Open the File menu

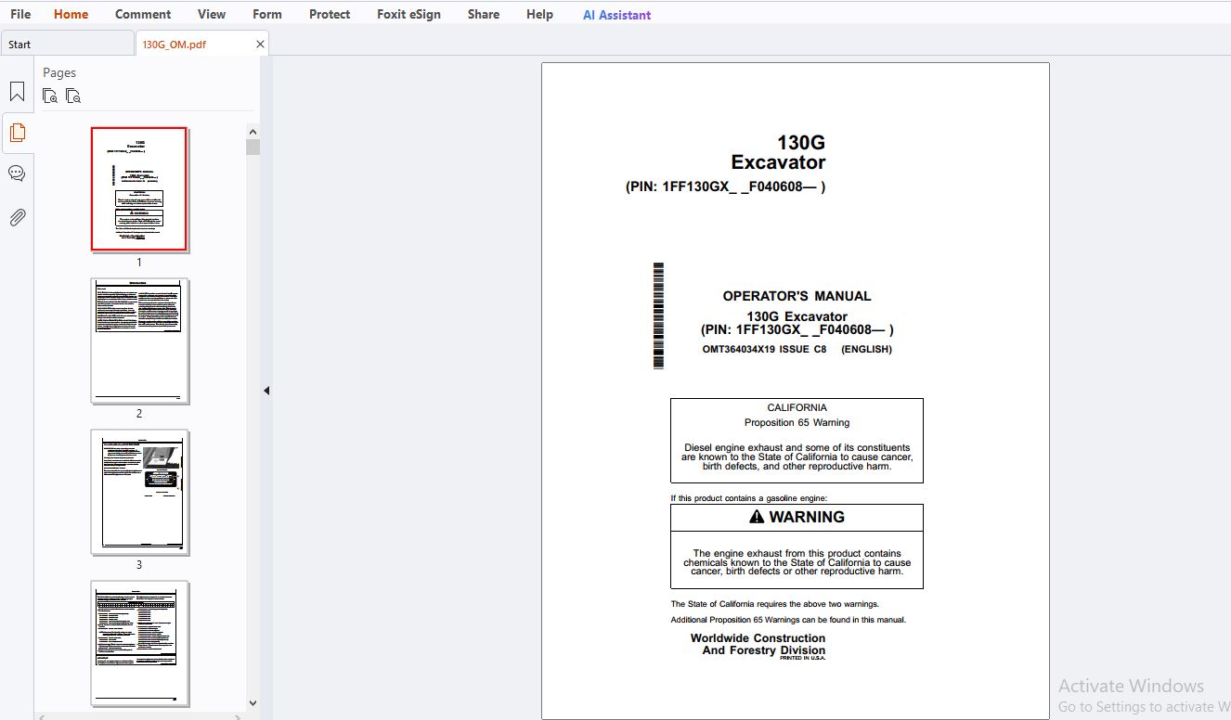[20, 14]
